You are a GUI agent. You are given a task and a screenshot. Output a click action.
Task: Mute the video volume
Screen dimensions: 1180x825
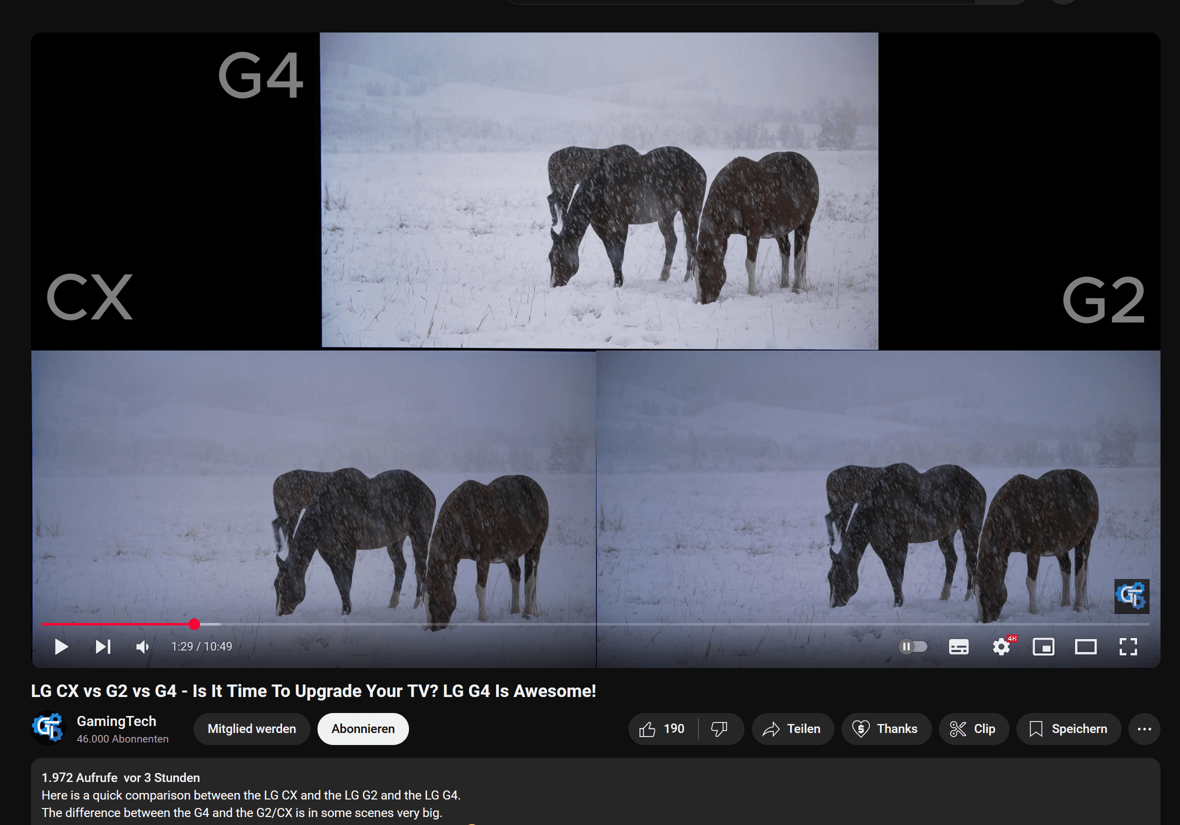click(x=142, y=646)
